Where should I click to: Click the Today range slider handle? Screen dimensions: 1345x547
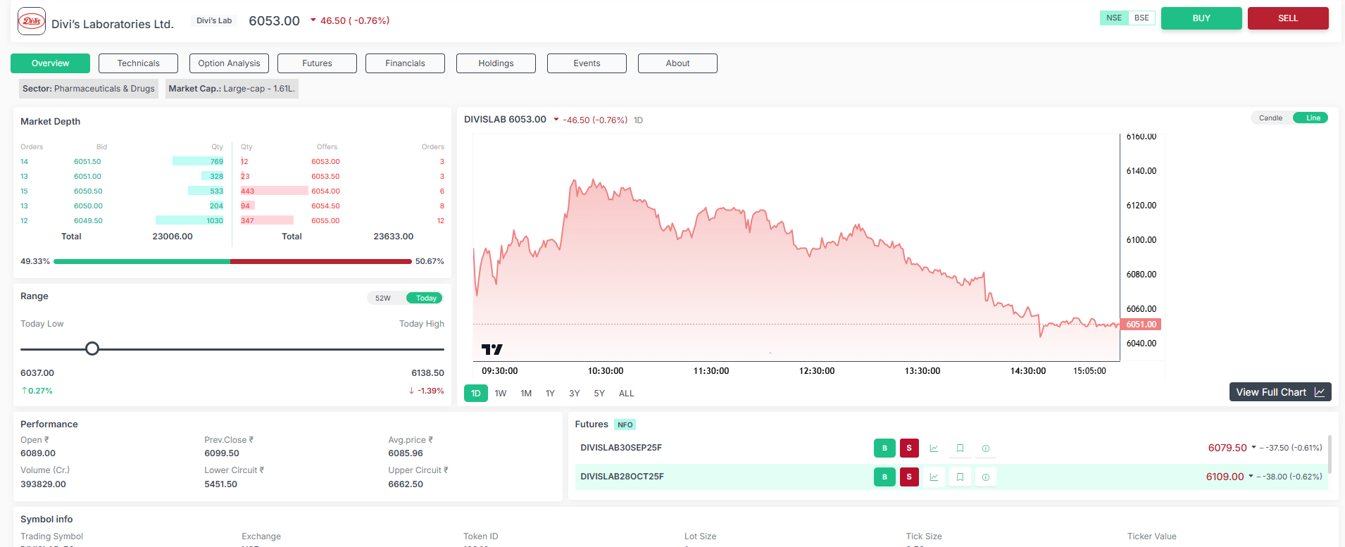tap(92, 348)
